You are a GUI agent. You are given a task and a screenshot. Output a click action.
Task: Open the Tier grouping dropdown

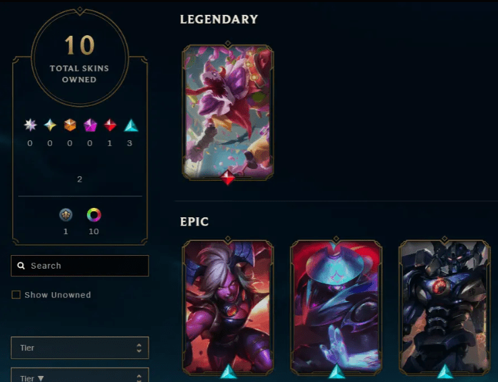click(x=80, y=348)
